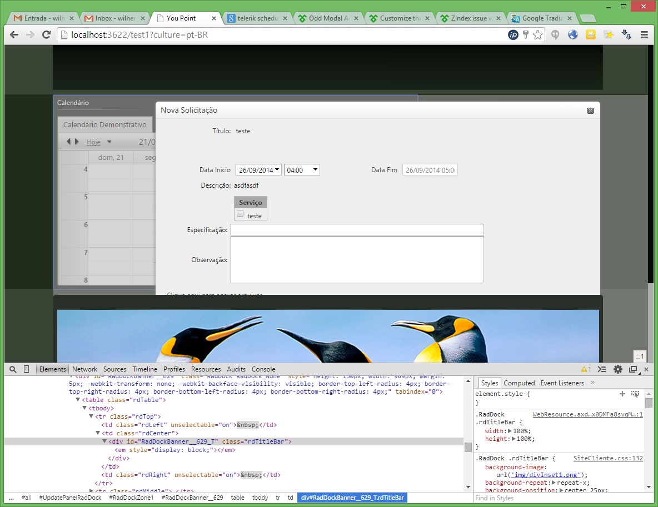Open the Hoje dropdown arrow in calendar

pos(109,142)
